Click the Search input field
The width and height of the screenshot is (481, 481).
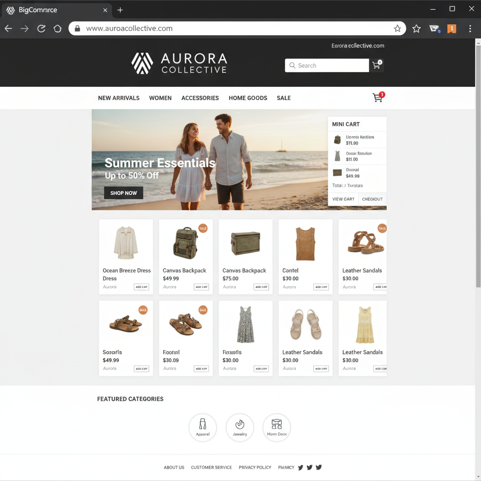click(x=327, y=65)
